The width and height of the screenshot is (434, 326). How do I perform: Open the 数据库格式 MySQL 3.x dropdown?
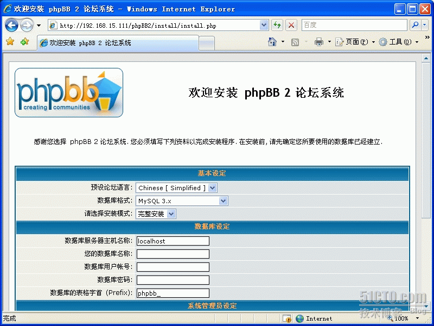tap(182, 201)
